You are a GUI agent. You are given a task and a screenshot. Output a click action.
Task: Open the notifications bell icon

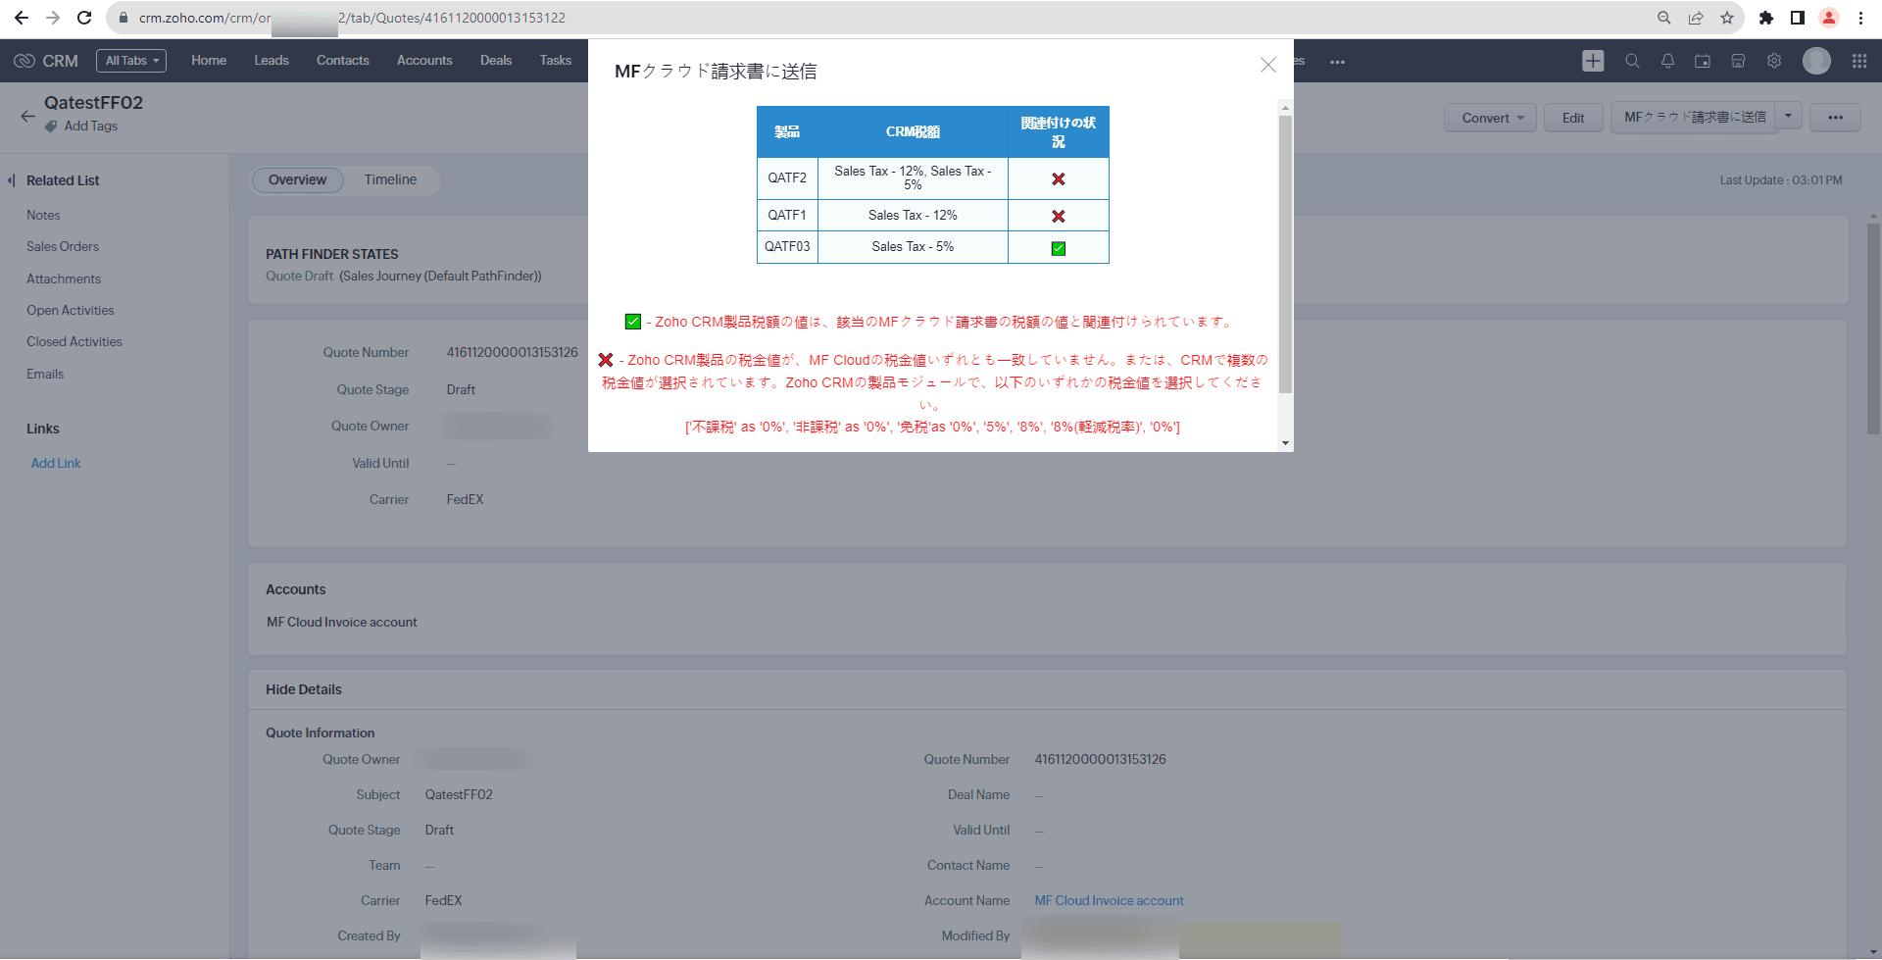pyautogui.click(x=1667, y=61)
